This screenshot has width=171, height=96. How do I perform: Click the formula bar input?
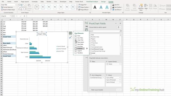tap(99, 16)
